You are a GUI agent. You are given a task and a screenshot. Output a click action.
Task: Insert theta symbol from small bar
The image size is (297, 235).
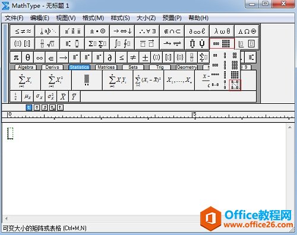[28, 58]
